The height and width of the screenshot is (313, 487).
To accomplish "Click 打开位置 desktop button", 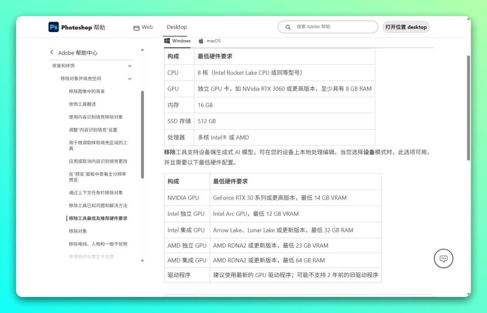I will click(406, 27).
